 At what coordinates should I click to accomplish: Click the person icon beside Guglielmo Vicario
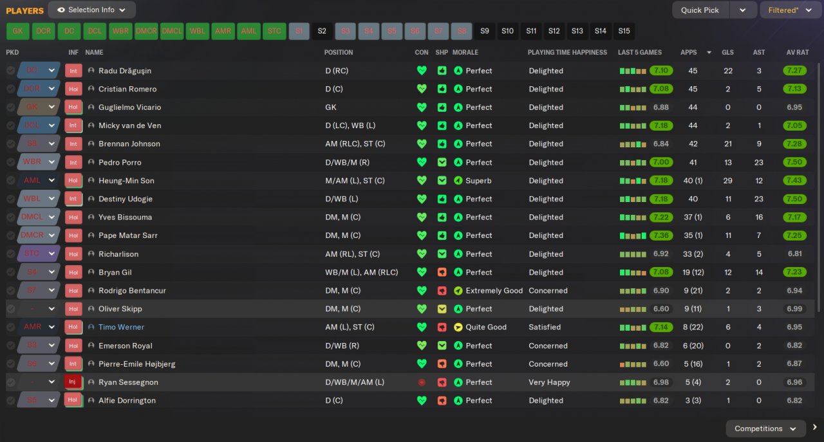pyautogui.click(x=91, y=107)
